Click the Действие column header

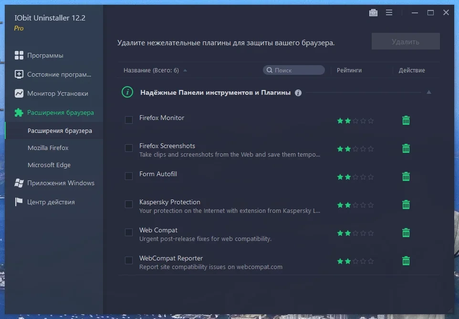[x=412, y=70]
